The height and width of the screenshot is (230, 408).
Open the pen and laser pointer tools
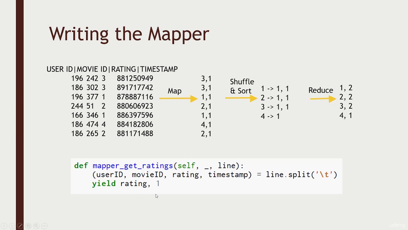(x=20, y=226)
